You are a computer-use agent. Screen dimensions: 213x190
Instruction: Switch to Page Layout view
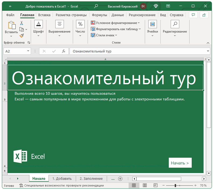click(145, 185)
